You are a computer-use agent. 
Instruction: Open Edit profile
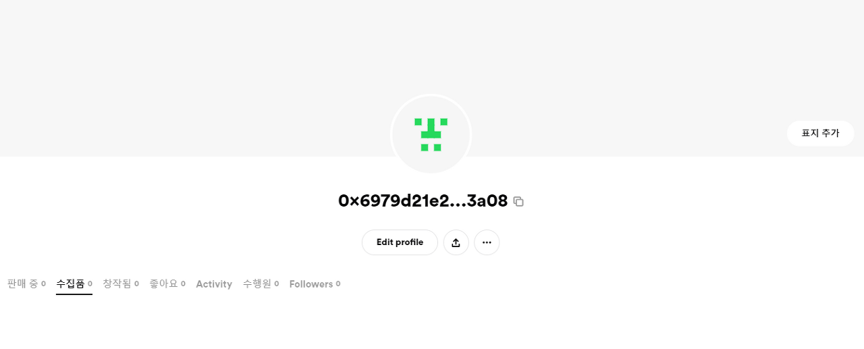(400, 242)
